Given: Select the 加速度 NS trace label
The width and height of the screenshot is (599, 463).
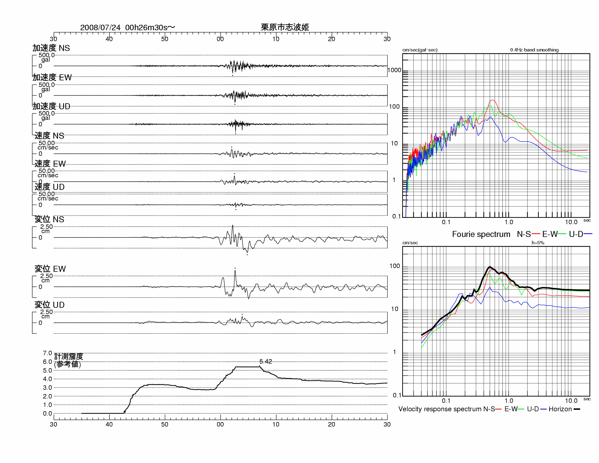Looking at the screenshot, I should (x=51, y=48).
